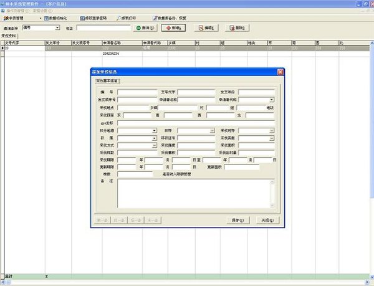
Task: Select the 采伐基本信息 tab in dialog
Action: [107, 81]
